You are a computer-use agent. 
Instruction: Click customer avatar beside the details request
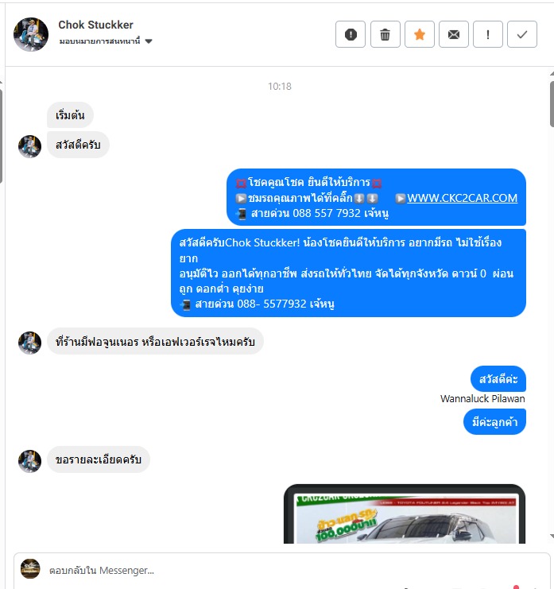point(29,461)
